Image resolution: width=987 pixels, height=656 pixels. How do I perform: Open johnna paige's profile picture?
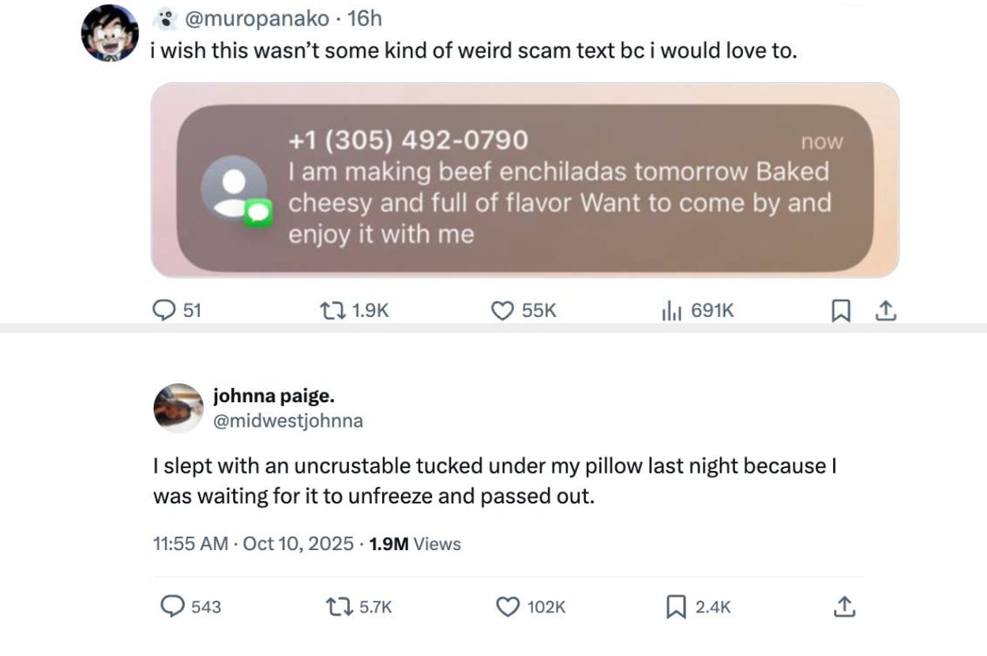178,408
